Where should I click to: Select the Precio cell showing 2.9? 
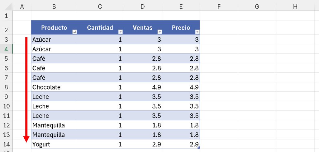181,144
